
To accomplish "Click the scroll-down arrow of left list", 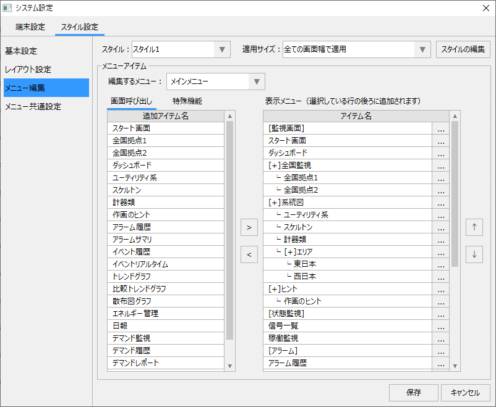I will click(x=230, y=366).
